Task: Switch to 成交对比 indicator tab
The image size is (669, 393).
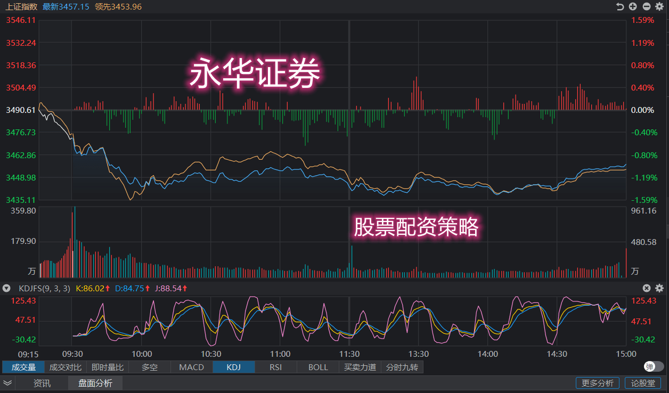Action: point(66,367)
